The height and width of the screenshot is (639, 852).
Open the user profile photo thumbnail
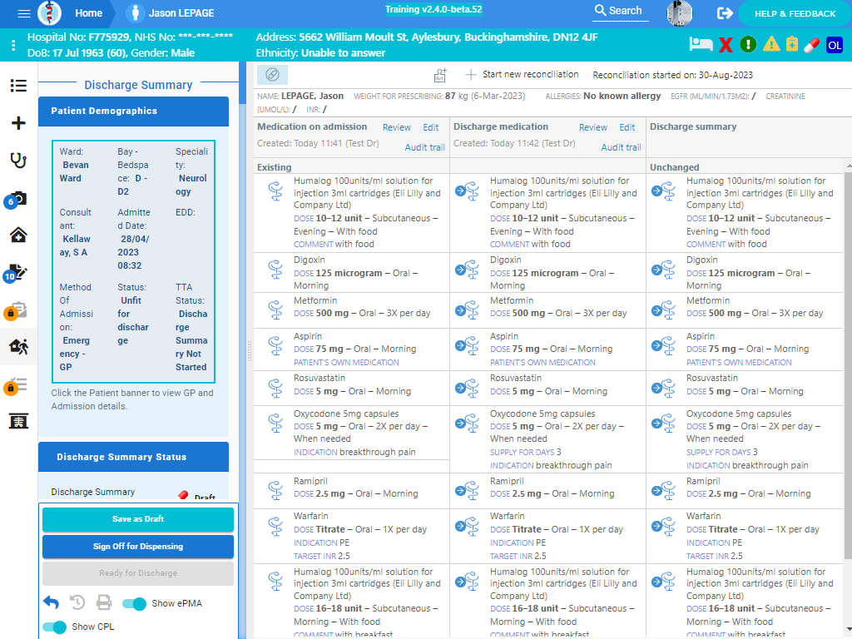[x=679, y=13]
